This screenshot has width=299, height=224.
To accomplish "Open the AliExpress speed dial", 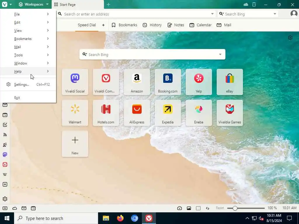I will 137,113.
